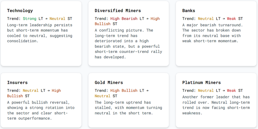Click High Bearish label in Diversified Miners

(124, 19)
